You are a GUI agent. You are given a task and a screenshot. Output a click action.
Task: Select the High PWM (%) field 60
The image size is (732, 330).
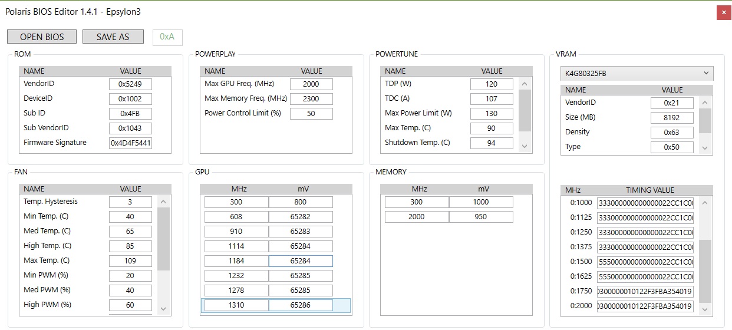tap(130, 305)
